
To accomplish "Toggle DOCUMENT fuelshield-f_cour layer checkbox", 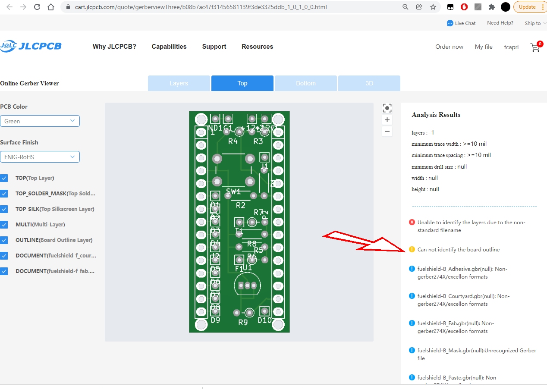I will (4, 256).
